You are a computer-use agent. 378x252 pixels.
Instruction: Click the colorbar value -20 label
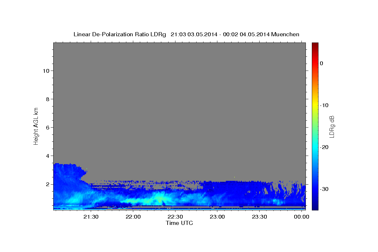pyautogui.click(x=324, y=147)
